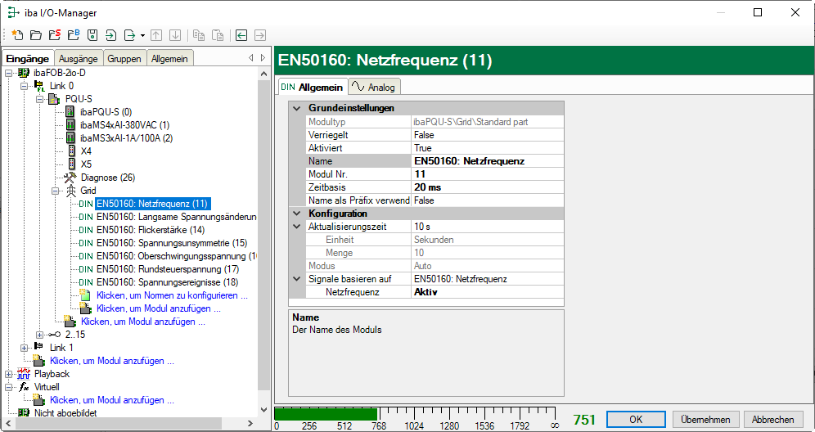The image size is (815, 432).
Task: Collapse the Grundeinstellungen section
Action: click(x=296, y=109)
